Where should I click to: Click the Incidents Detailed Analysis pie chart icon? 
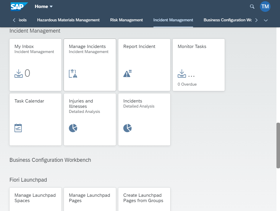point(127,128)
